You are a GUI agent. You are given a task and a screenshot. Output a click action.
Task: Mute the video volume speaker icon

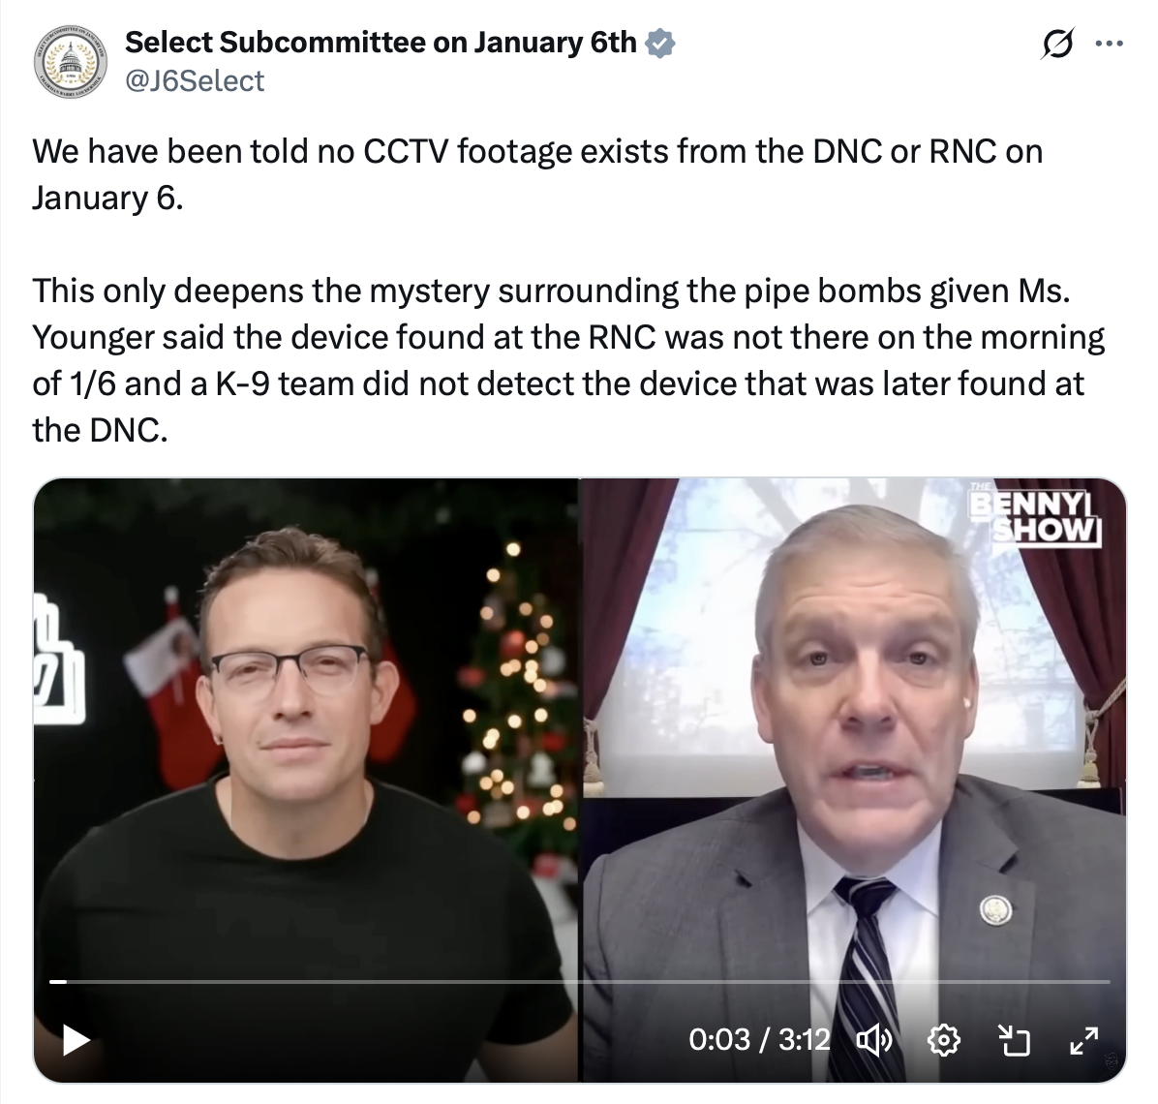pyautogui.click(x=874, y=1040)
